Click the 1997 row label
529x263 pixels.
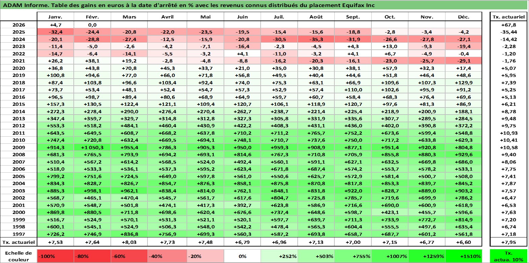(19, 234)
